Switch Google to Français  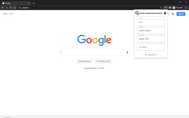101,68
